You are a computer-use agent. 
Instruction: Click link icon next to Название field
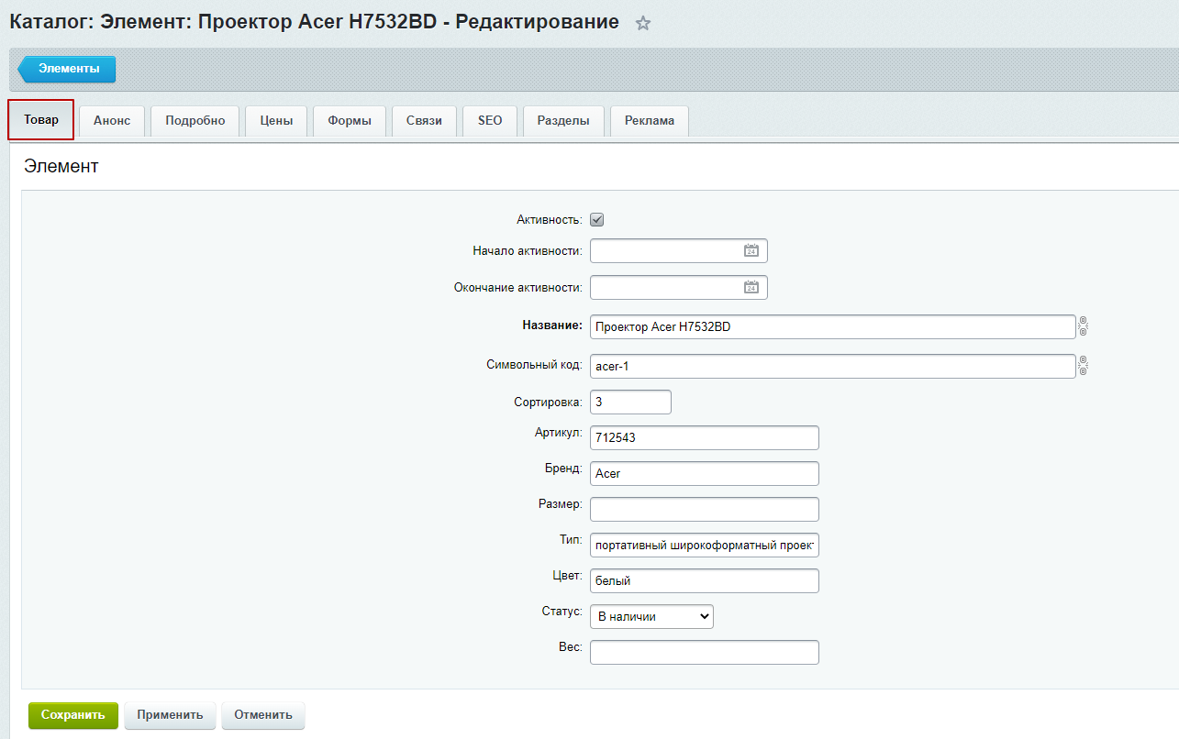[1083, 326]
